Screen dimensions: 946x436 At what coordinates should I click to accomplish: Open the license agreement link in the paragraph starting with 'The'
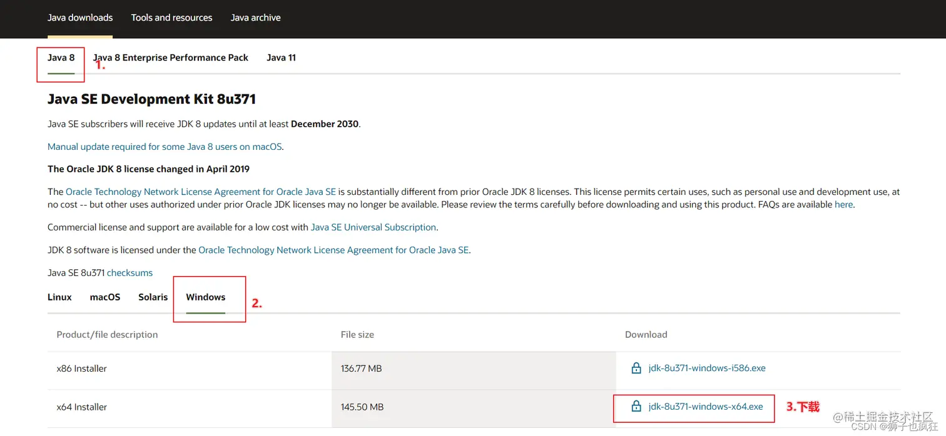click(x=201, y=192)
